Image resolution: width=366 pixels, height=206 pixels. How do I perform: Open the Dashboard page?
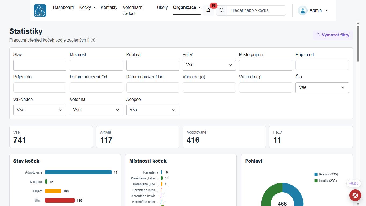click(63, 7)
